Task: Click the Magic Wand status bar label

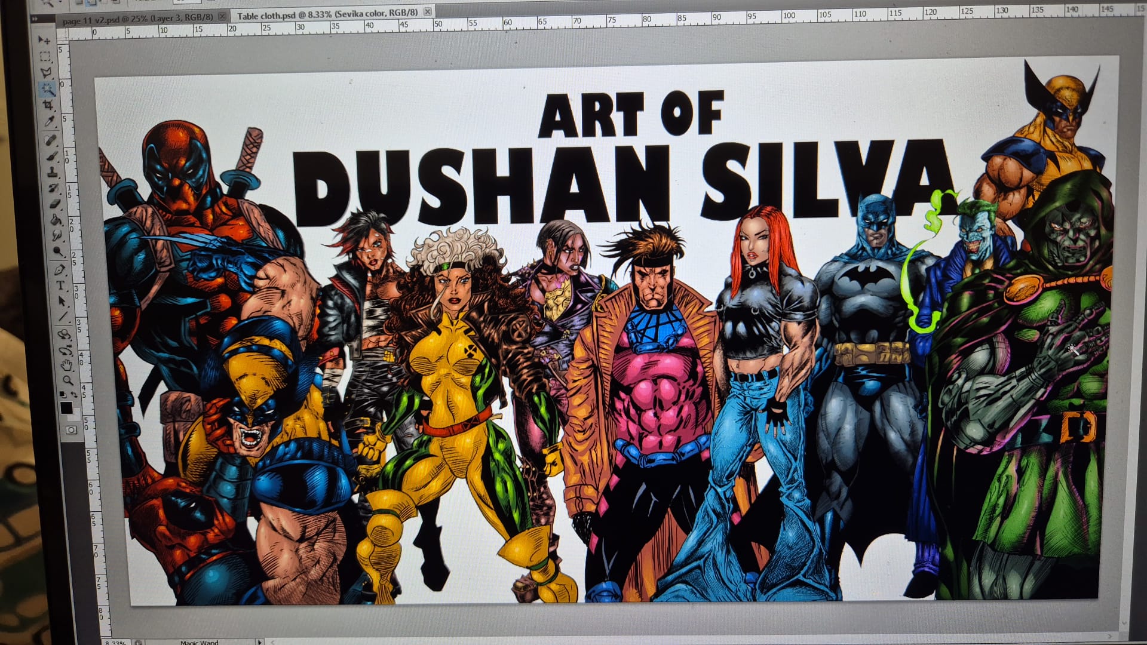Action: click(x=199, y=643)
